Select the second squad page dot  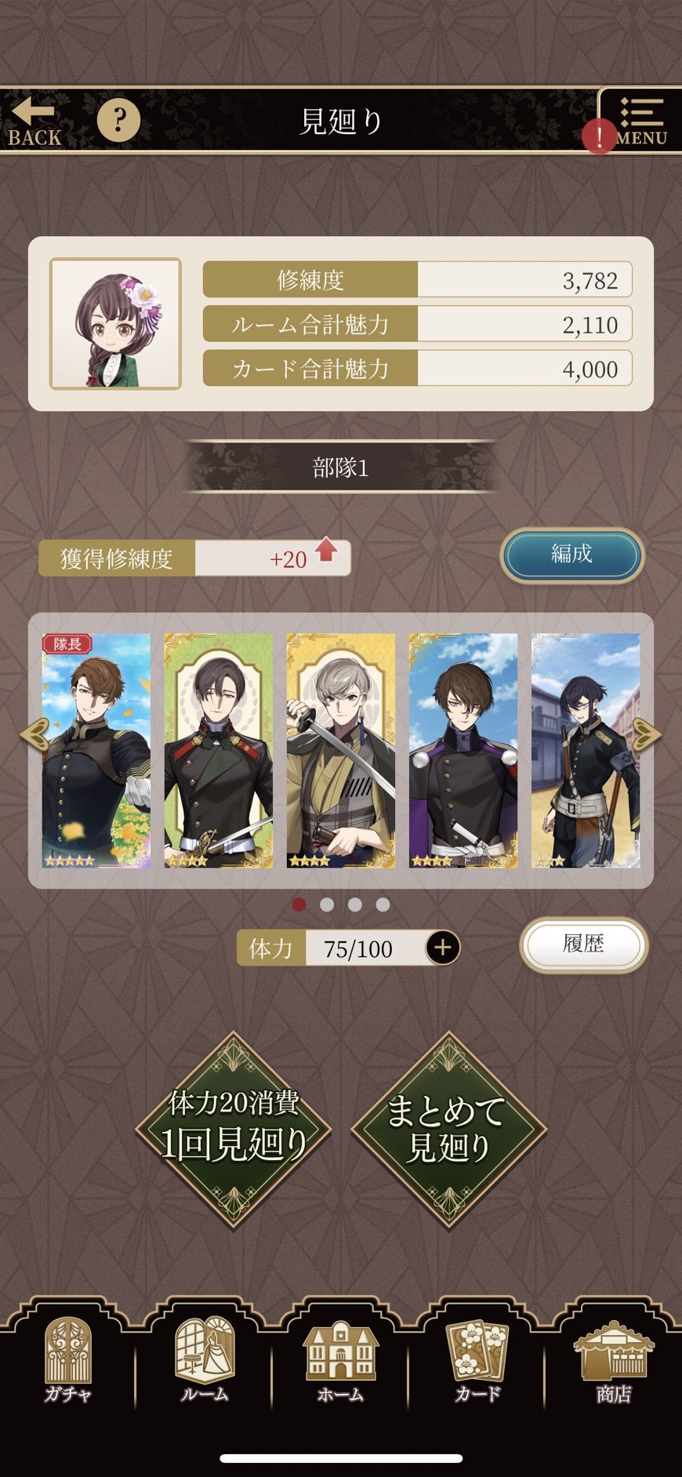[x=327, y=904]
